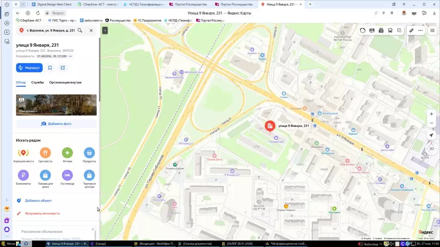Toggle the traffic layer icon on map
This screenshot has height=247, width=440.
(363, 30)
